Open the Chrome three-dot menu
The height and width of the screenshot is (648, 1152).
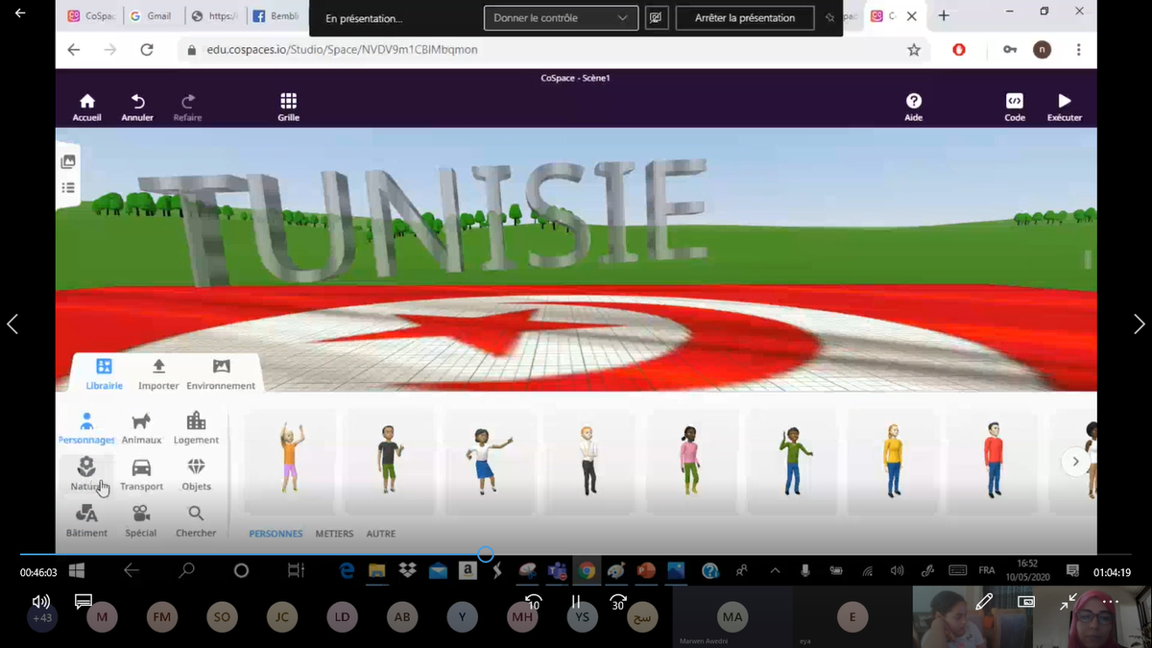click(x=1079, y=50)
